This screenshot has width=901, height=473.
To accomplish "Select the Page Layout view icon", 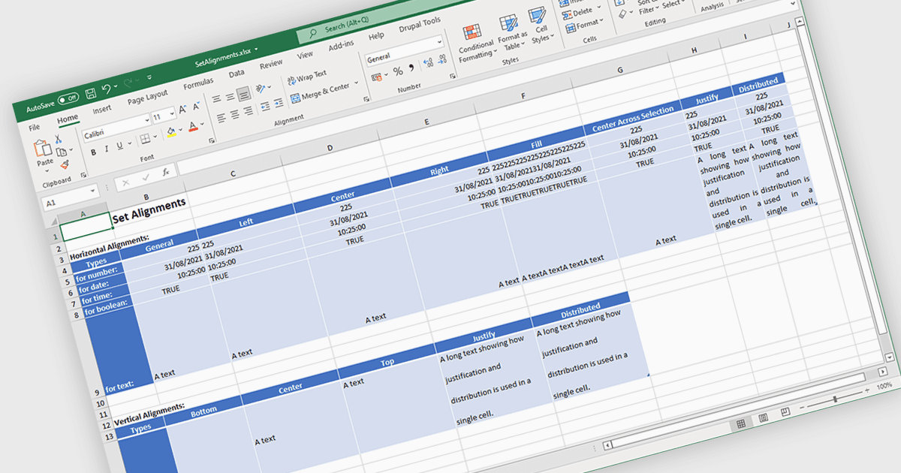I will (763, 417).
